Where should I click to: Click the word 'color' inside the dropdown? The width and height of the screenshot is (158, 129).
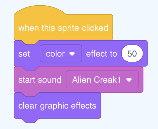(x=55, y=54)
